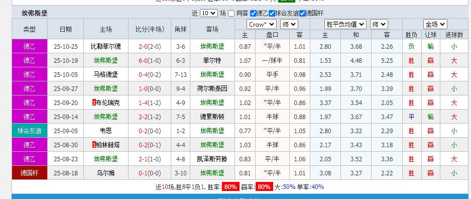The height and width of the screenshot is (199, 471).
Task: Click the 日期 column header
Action: tap(65, 29)
